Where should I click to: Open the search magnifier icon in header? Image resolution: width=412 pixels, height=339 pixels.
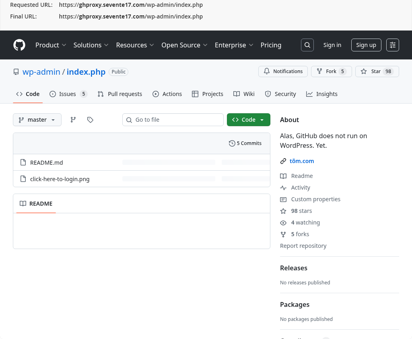(307, 45)
